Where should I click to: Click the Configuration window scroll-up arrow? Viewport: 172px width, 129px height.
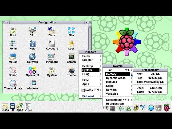[90, 26]
